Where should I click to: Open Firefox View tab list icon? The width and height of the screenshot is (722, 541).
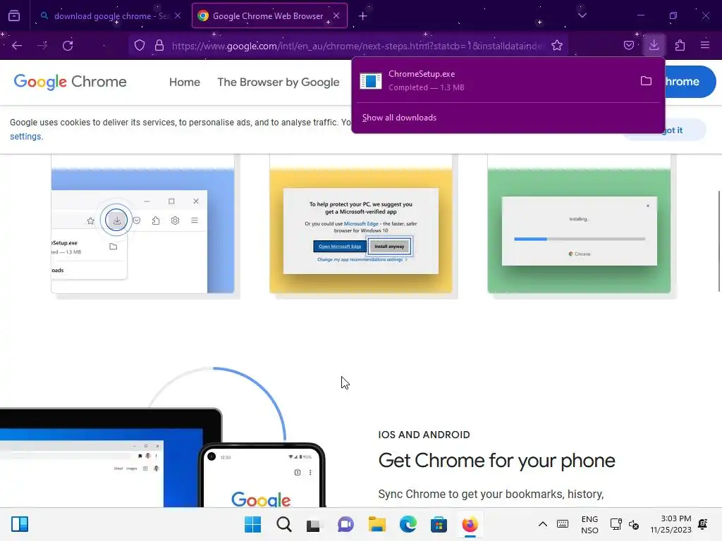14,16
